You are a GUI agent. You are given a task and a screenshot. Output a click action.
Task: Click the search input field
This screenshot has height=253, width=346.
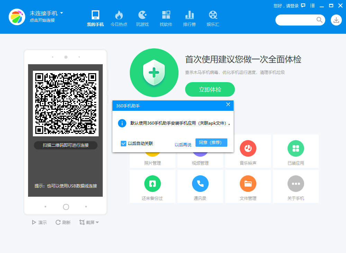(298, 20)
